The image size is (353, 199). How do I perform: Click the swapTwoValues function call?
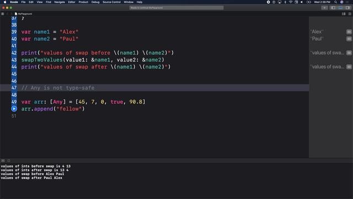click(x=42, y=60)
